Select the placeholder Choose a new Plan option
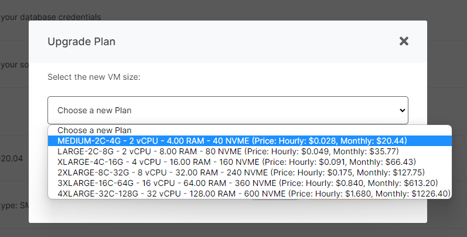This screenshot has width=467, height=237. [94, 130]
